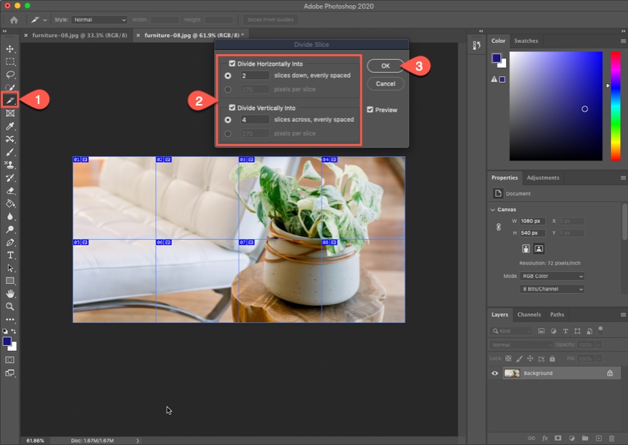Select the Lasso tool
This screenshot has width=628, height=445.
(10, 74)
